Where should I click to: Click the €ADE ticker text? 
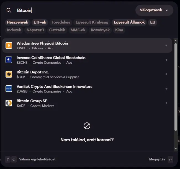point(21,106)
